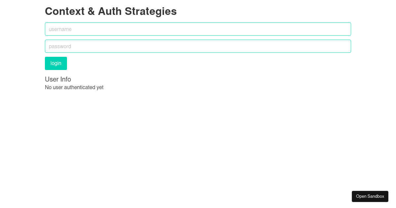Image resolution: width=396 pixels, height=208 pixels.
Task: Open the CodeSandbox editor via Open Sandbox
Action: click(370, 196)
